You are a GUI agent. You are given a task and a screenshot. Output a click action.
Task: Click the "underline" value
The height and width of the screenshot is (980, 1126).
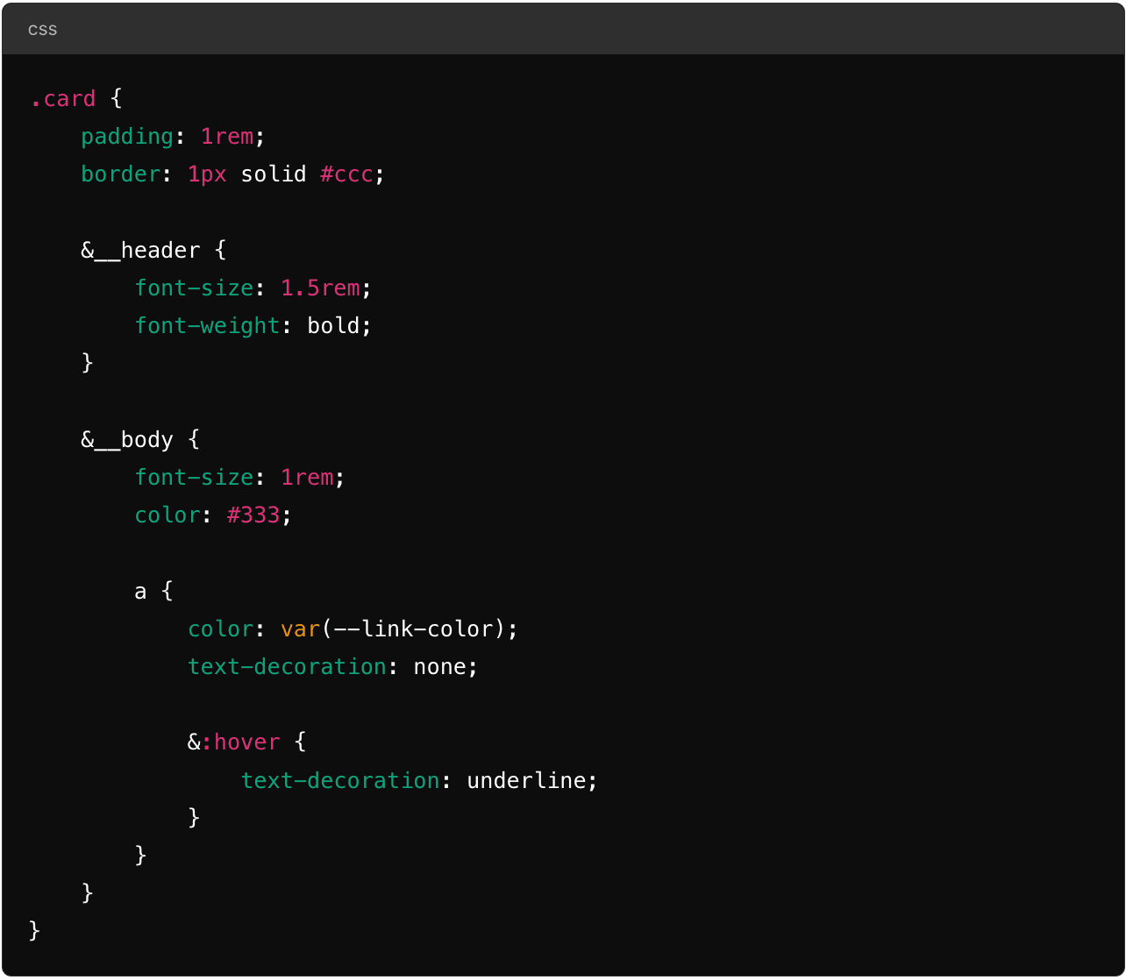tap(526, 780)
